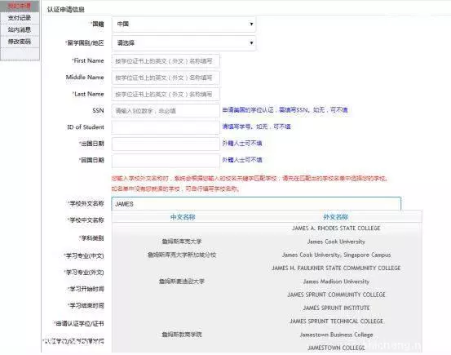Click the ID of Student field
451x355 pixels.
[166, 127]
